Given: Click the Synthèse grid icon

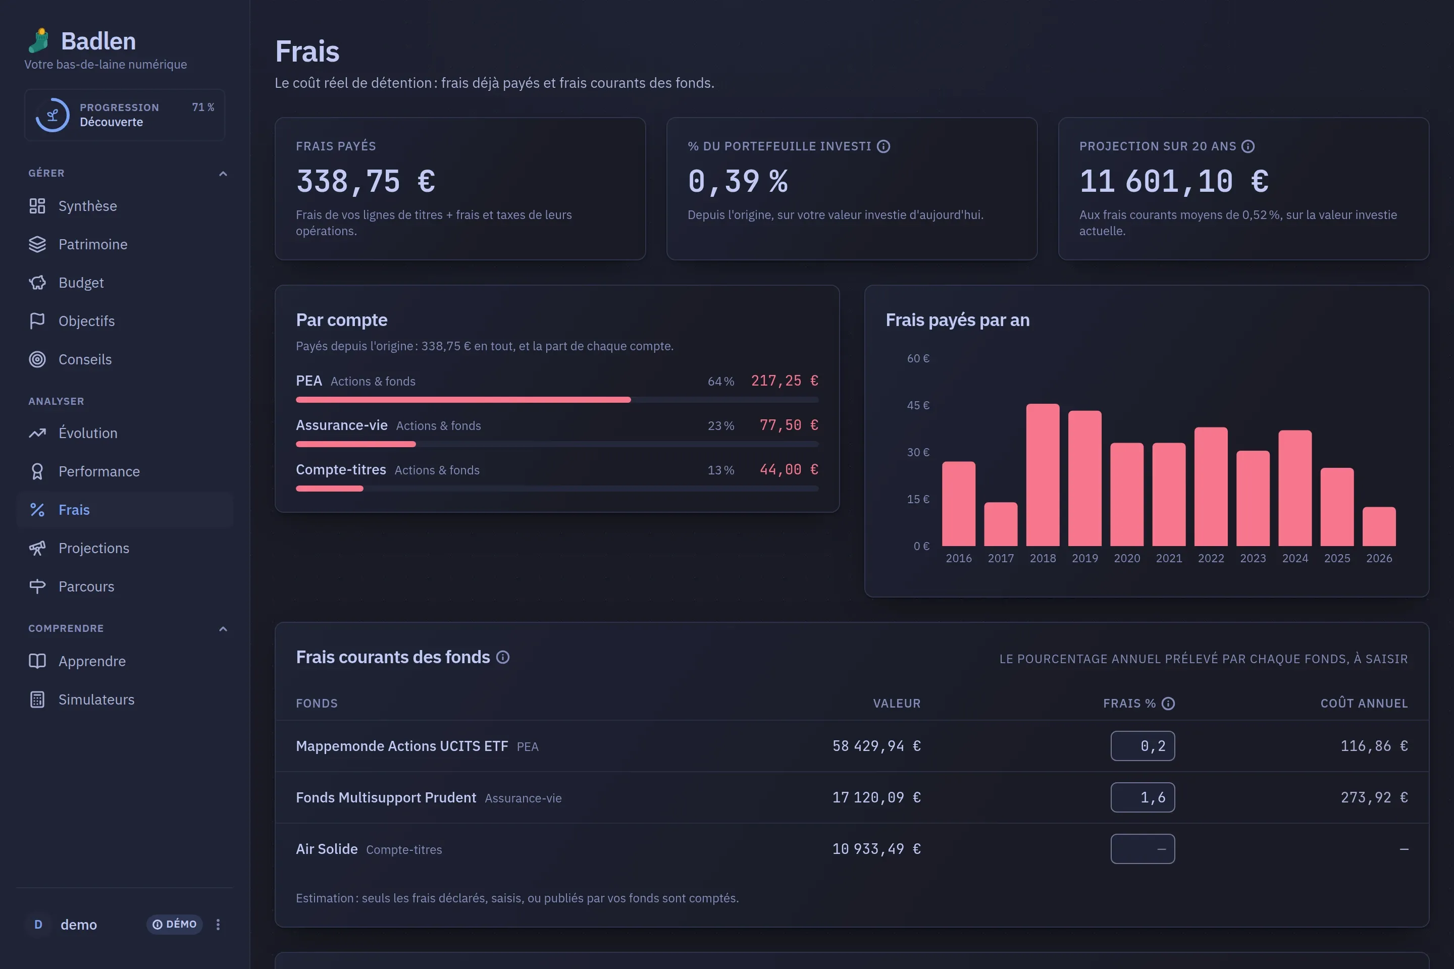Looking at the screenshot, I should [x=37, y=206].
